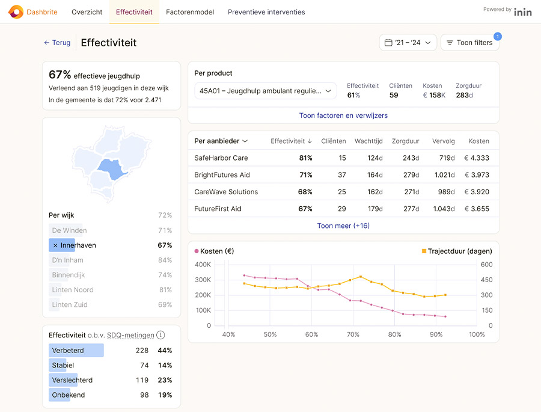Toggle the Trajectduur (dagen) legend series
The width and height of the screenshot is (541, 412).
click(x=457, y=251)
